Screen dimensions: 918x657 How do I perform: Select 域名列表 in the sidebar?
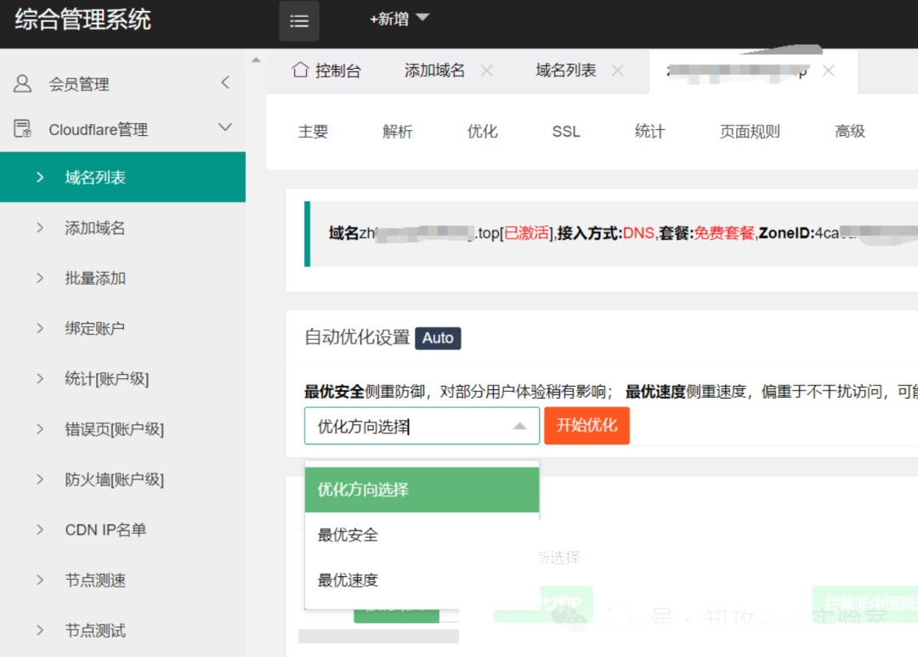pyautogui.click(x=123, y=177)
